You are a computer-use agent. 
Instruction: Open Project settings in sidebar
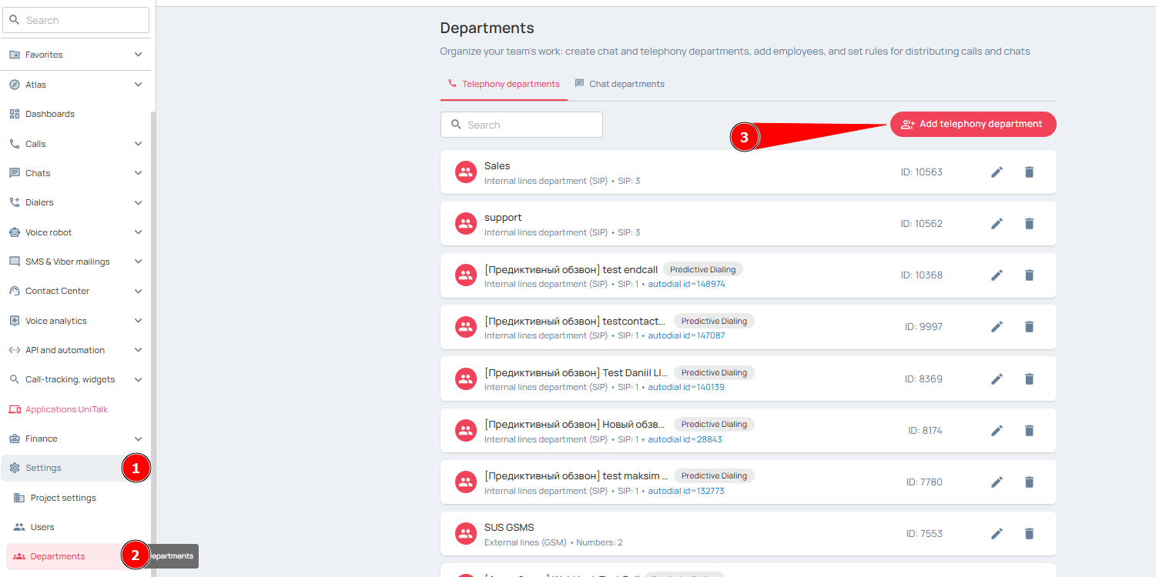[63, 498]
